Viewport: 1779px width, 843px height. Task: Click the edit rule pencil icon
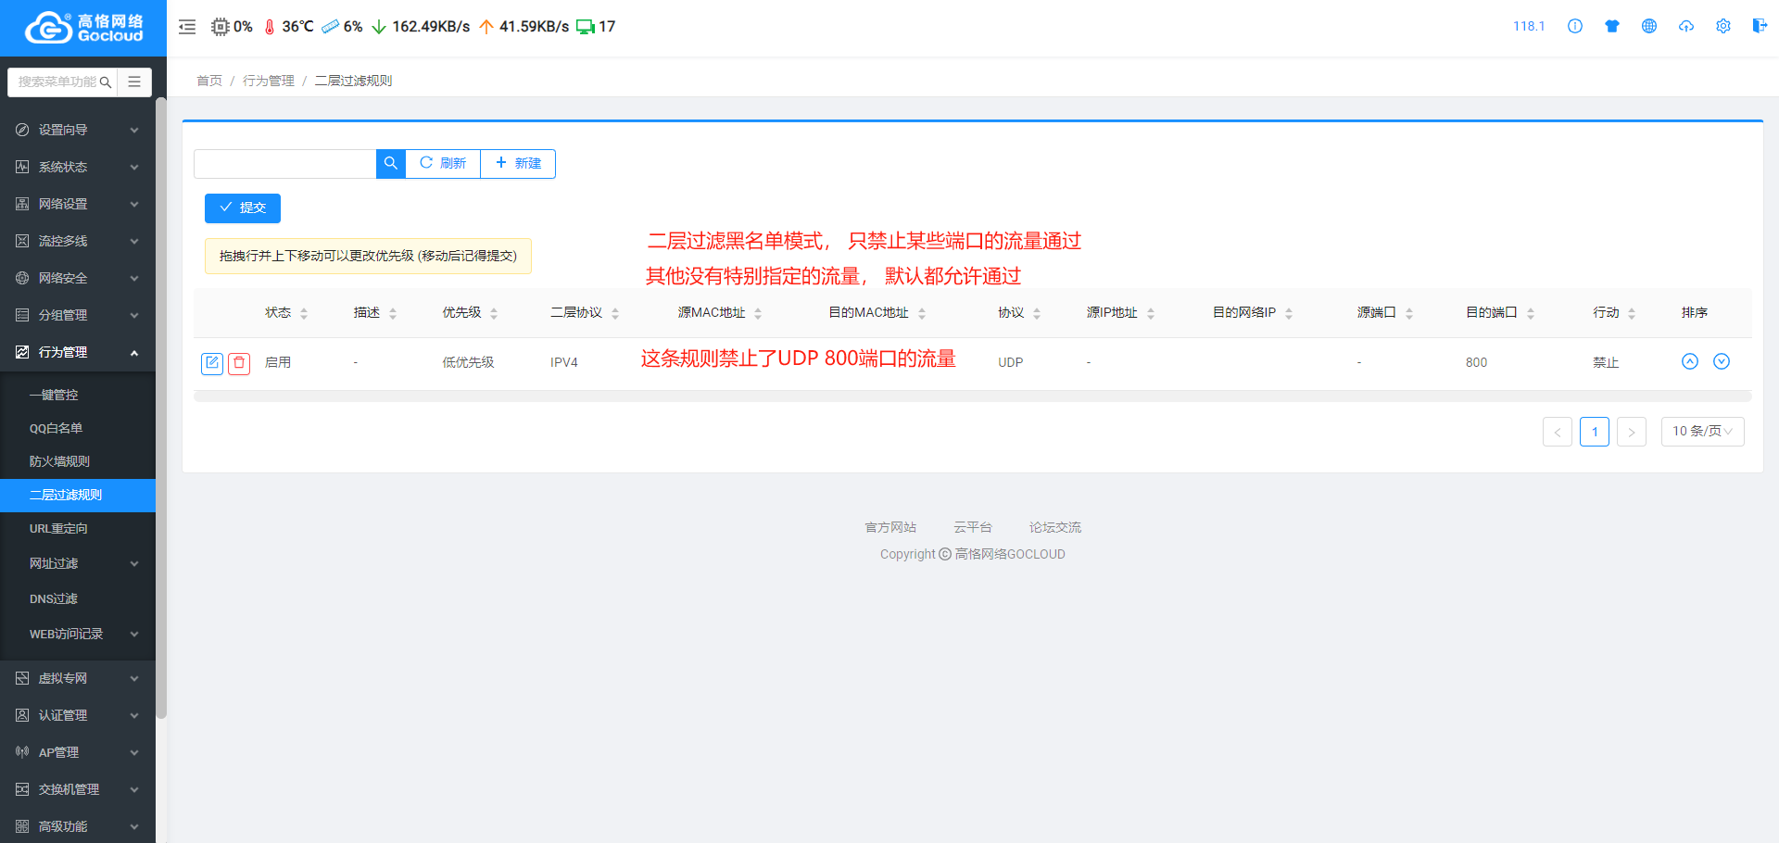point(212,363)
